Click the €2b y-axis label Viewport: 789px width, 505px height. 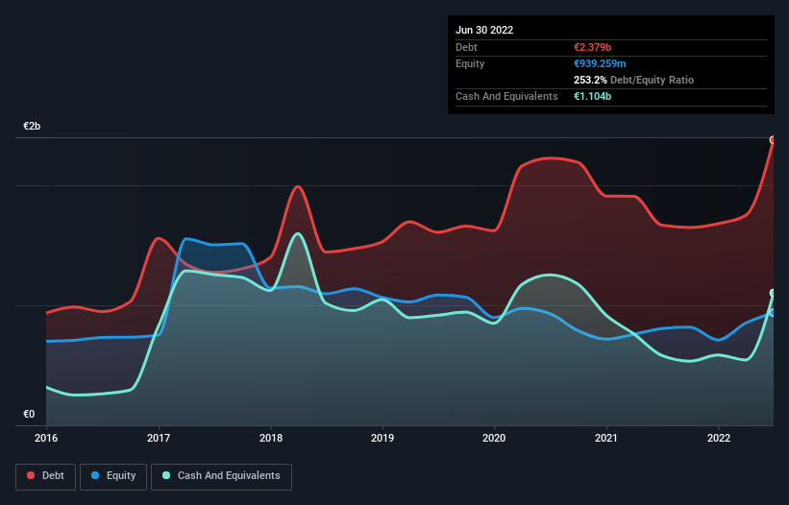pos(32,126)
